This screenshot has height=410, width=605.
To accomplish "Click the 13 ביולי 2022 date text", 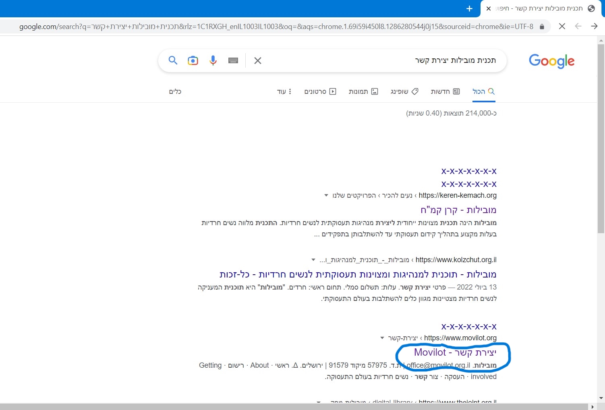I will pyautogui.click(x=477, y=287).
